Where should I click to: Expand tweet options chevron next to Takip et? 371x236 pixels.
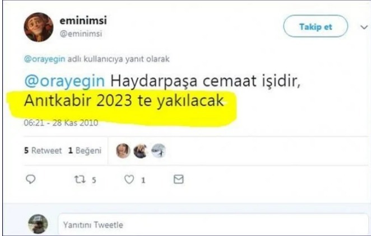pyautogui.click(x=364, y=27)
